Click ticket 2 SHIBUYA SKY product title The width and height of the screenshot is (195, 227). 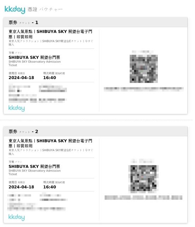click(50, 143)
